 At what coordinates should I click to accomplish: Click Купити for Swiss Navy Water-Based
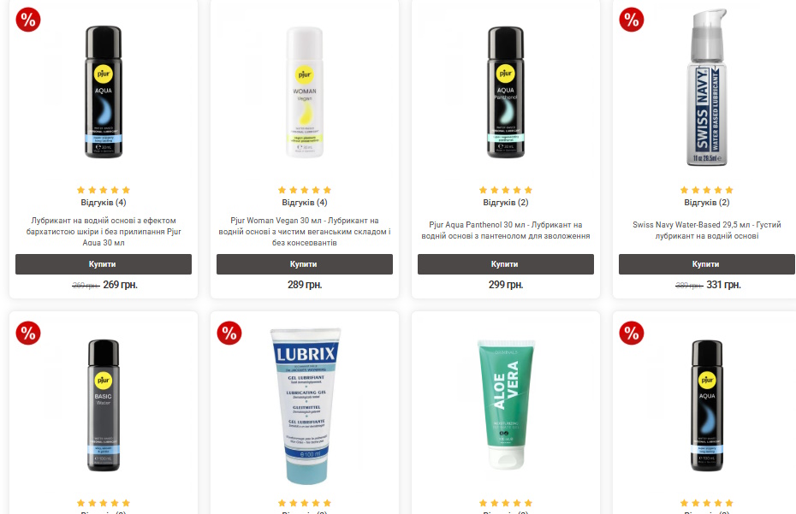[707, 264]
